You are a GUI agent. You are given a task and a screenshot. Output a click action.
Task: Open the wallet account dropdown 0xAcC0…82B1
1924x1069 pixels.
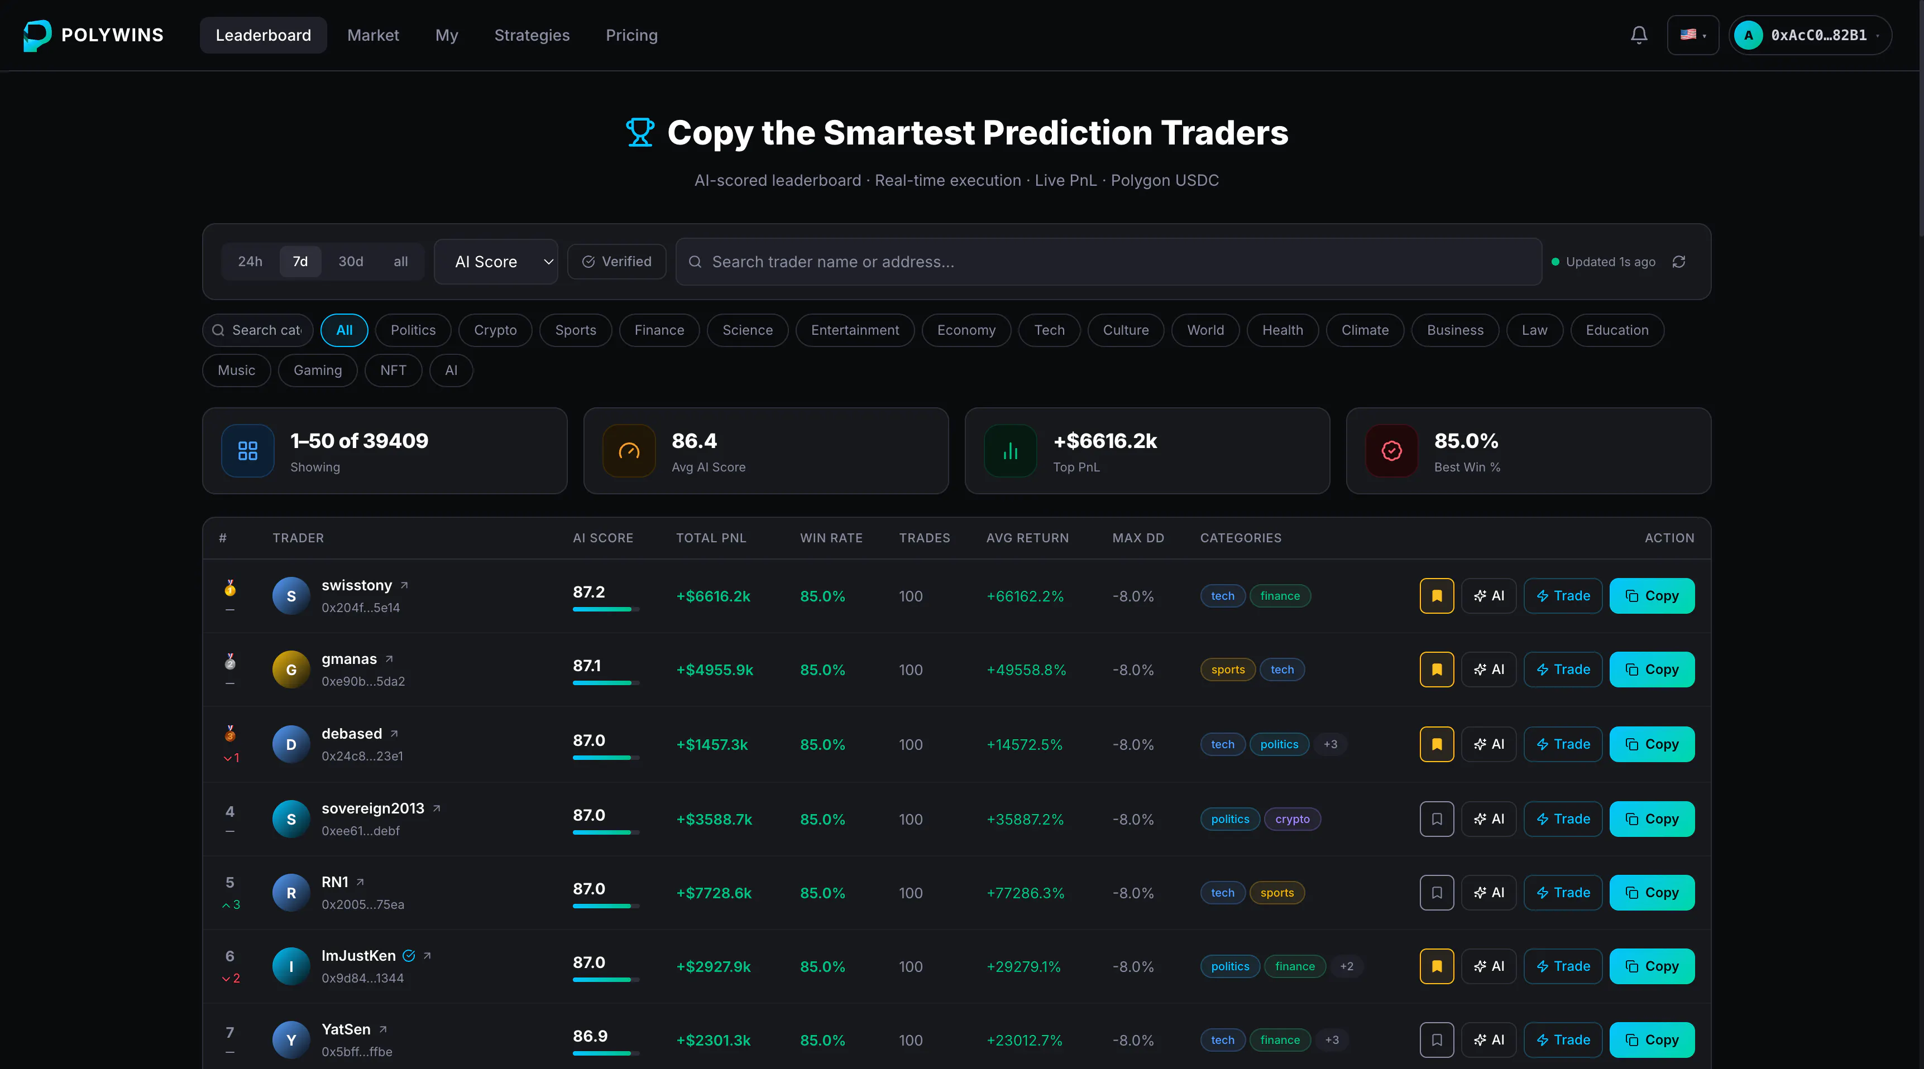1811,35
